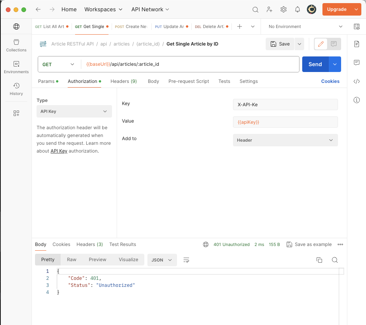Screen dimensions: 366x325
Task: Open the Workspaces dropdown
Action: coord(103,9)
